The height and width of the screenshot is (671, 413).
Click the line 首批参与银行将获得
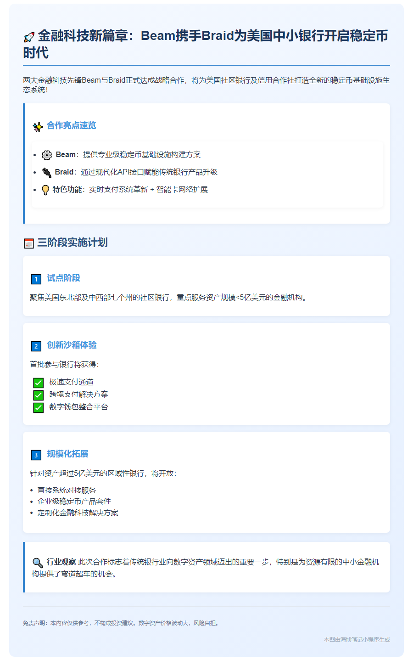[65, 365]
